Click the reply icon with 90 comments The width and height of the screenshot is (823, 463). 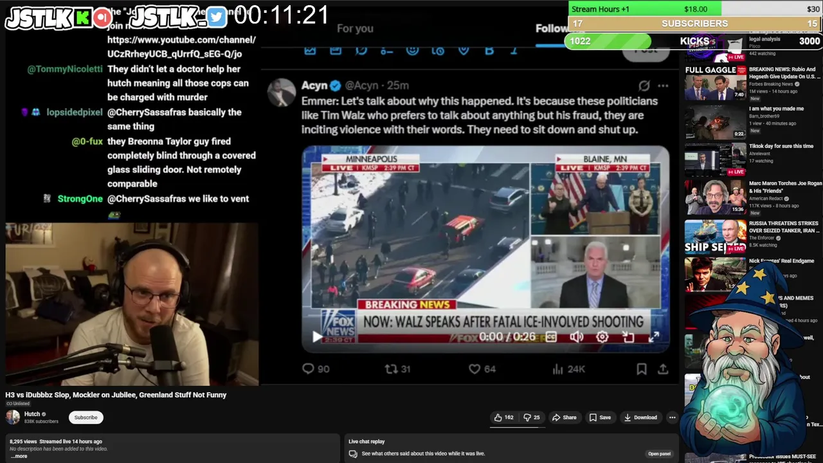[308, 368]
